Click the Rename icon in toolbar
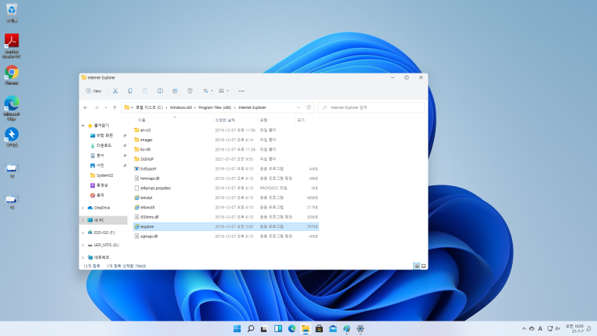The image size is (597, 336). [x=160, y=91]
